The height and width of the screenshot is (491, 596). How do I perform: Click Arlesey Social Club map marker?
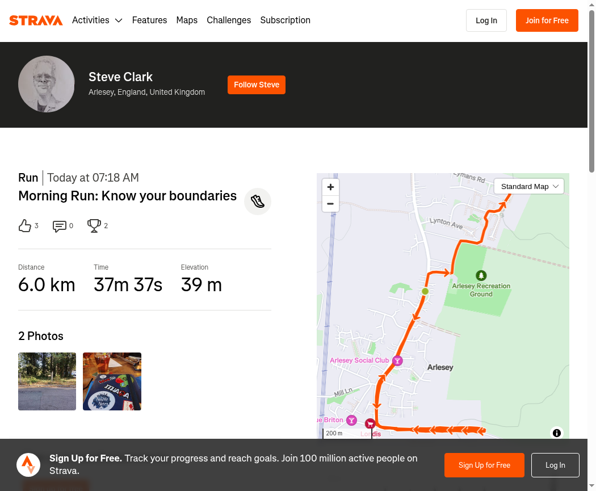397,360
